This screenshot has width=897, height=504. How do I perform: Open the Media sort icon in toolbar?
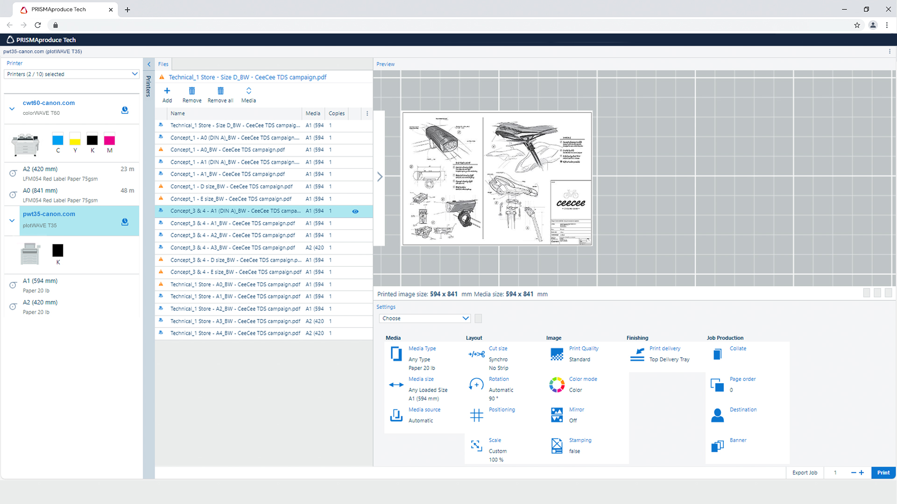(x=248, y=91)
